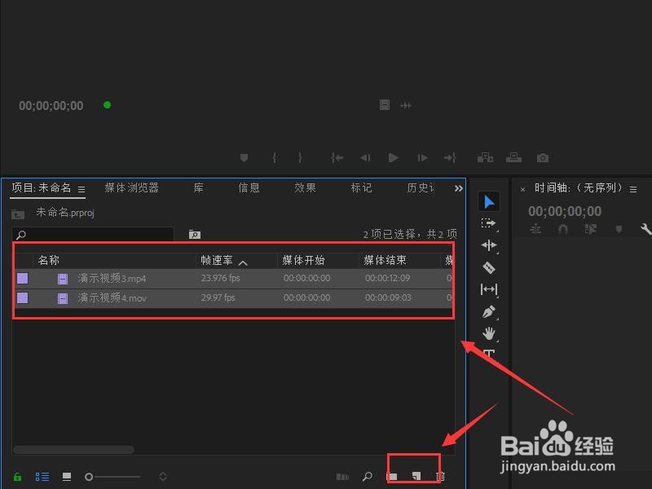Toggle timeline snap magnet icon

coord(563,229)
